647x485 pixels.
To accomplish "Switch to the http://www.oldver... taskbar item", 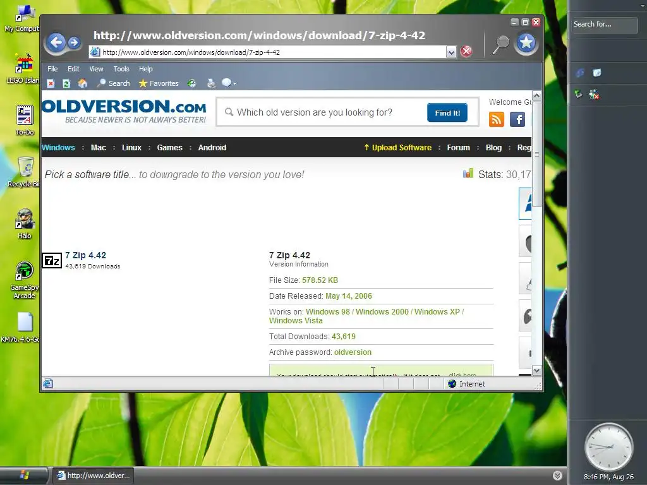I will pyautogui.click(x=93, y=476).
